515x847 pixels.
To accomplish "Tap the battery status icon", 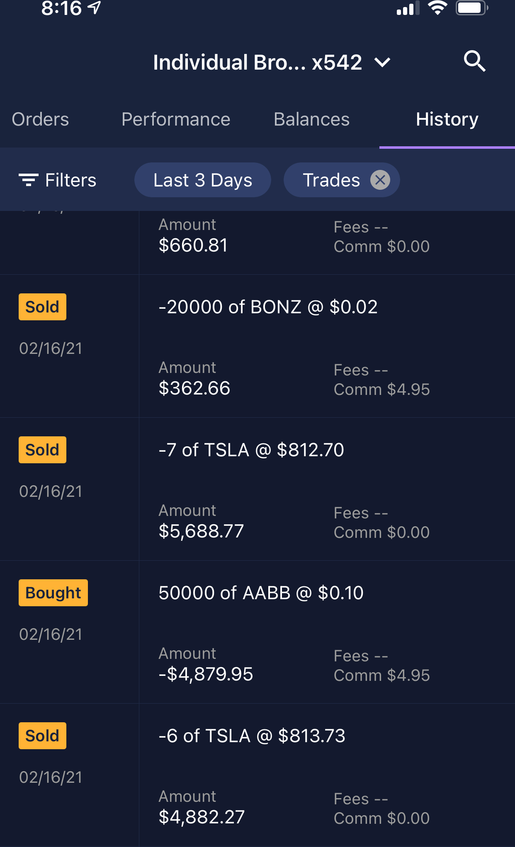I will pos(472,8).
